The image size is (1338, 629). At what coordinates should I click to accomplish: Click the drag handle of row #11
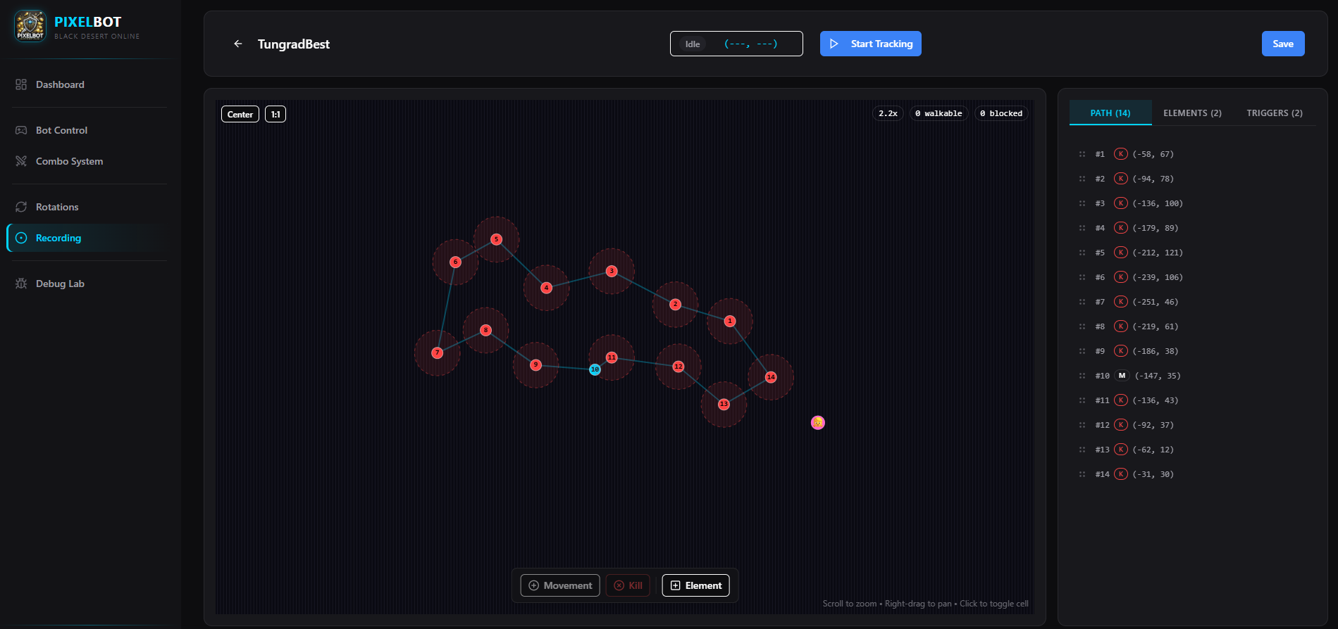pyautogui.click(x=1082, y=400)
